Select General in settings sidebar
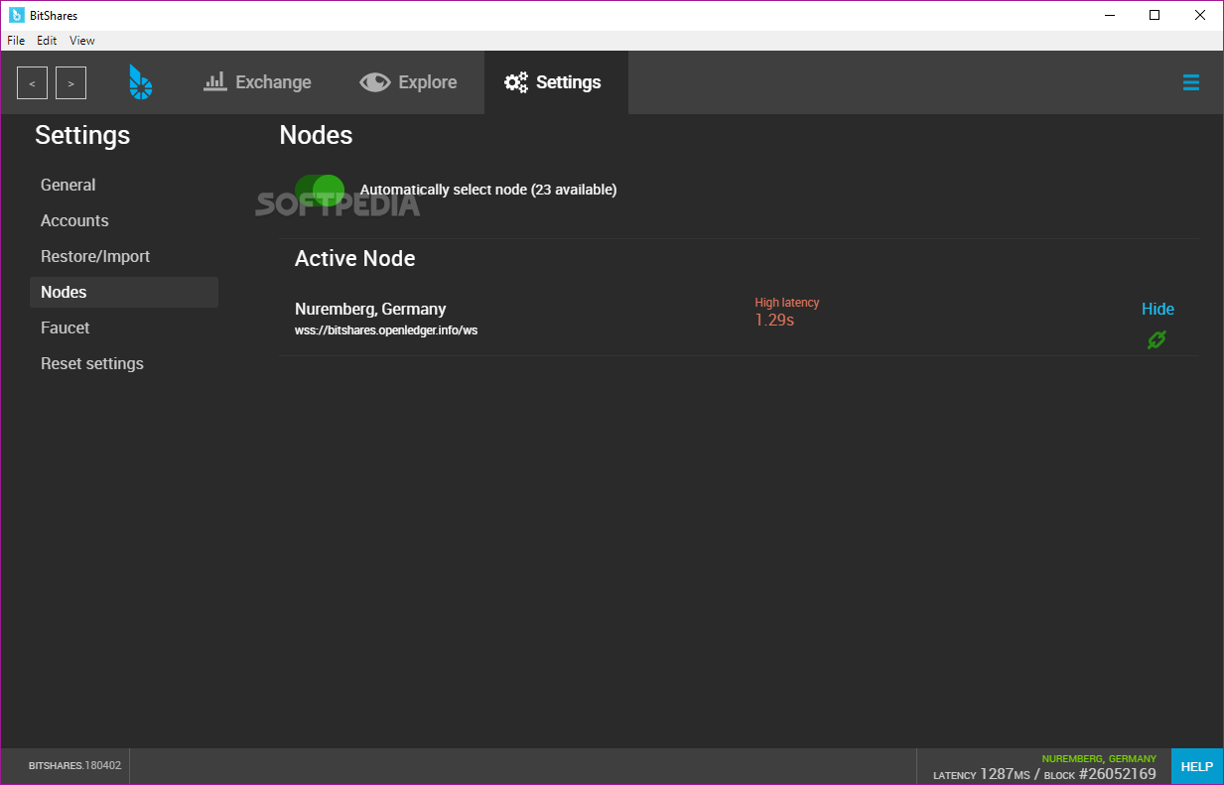 pyautogui.click(x=124, y=185)
